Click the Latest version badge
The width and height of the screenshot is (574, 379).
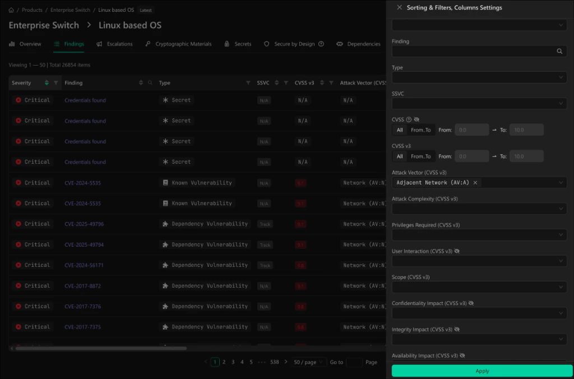click(145, 10)
